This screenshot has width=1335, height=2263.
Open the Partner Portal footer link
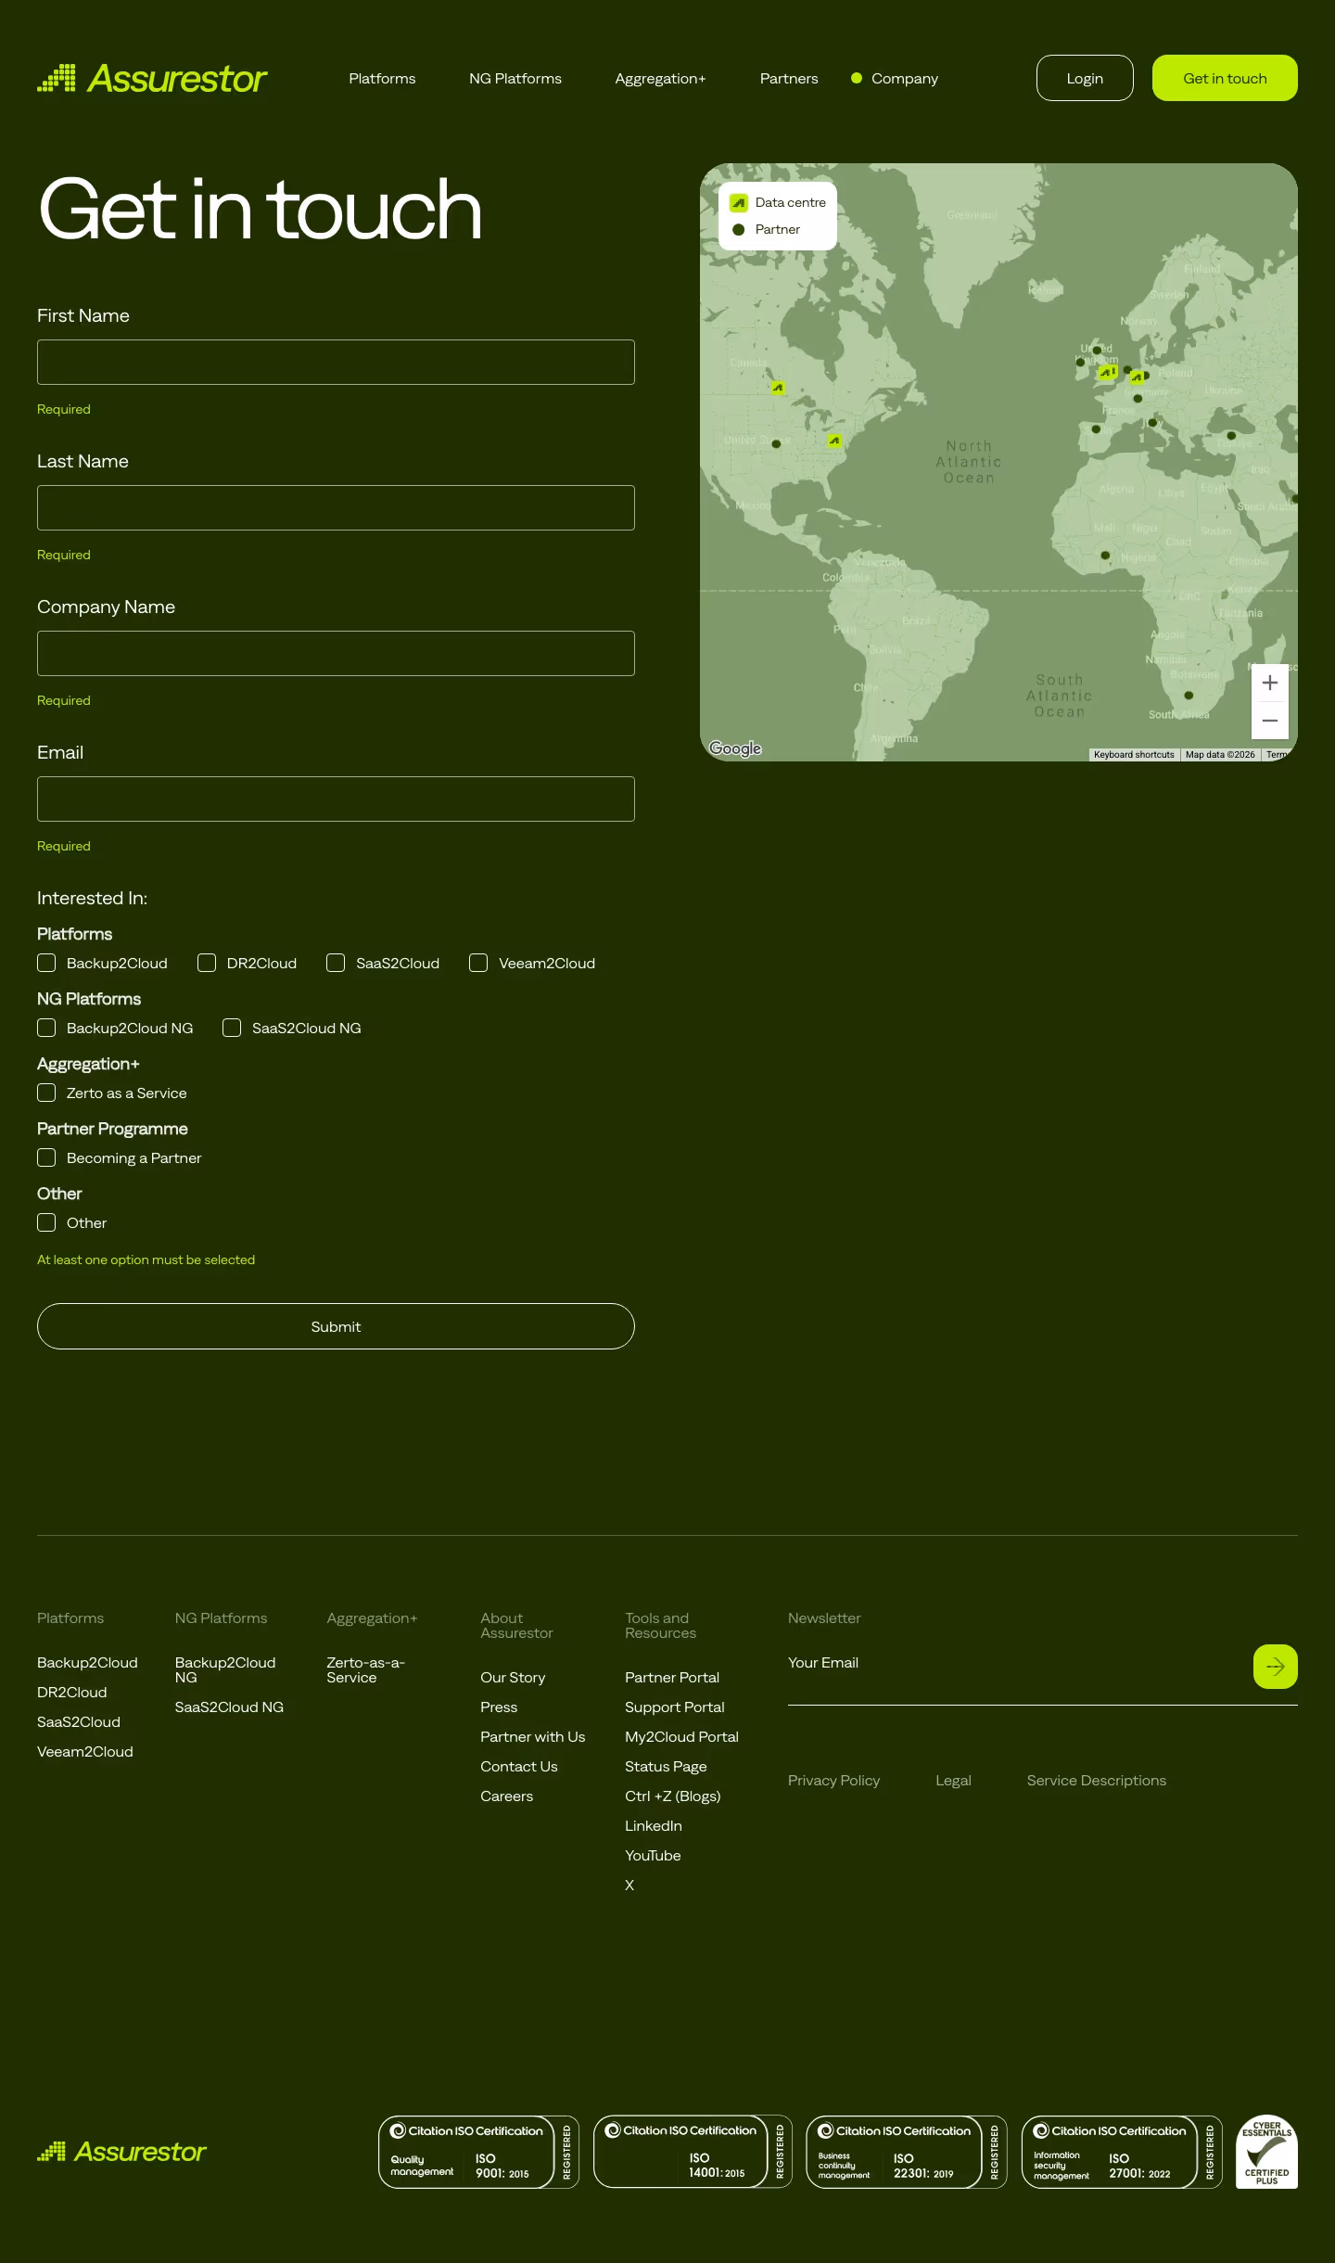672,1678
